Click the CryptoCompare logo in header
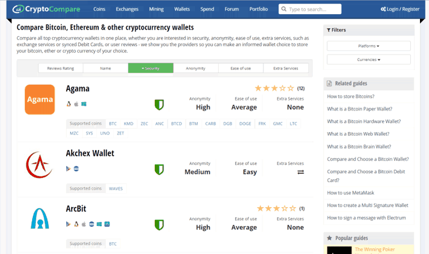429x254 pixels. point(46,9)
